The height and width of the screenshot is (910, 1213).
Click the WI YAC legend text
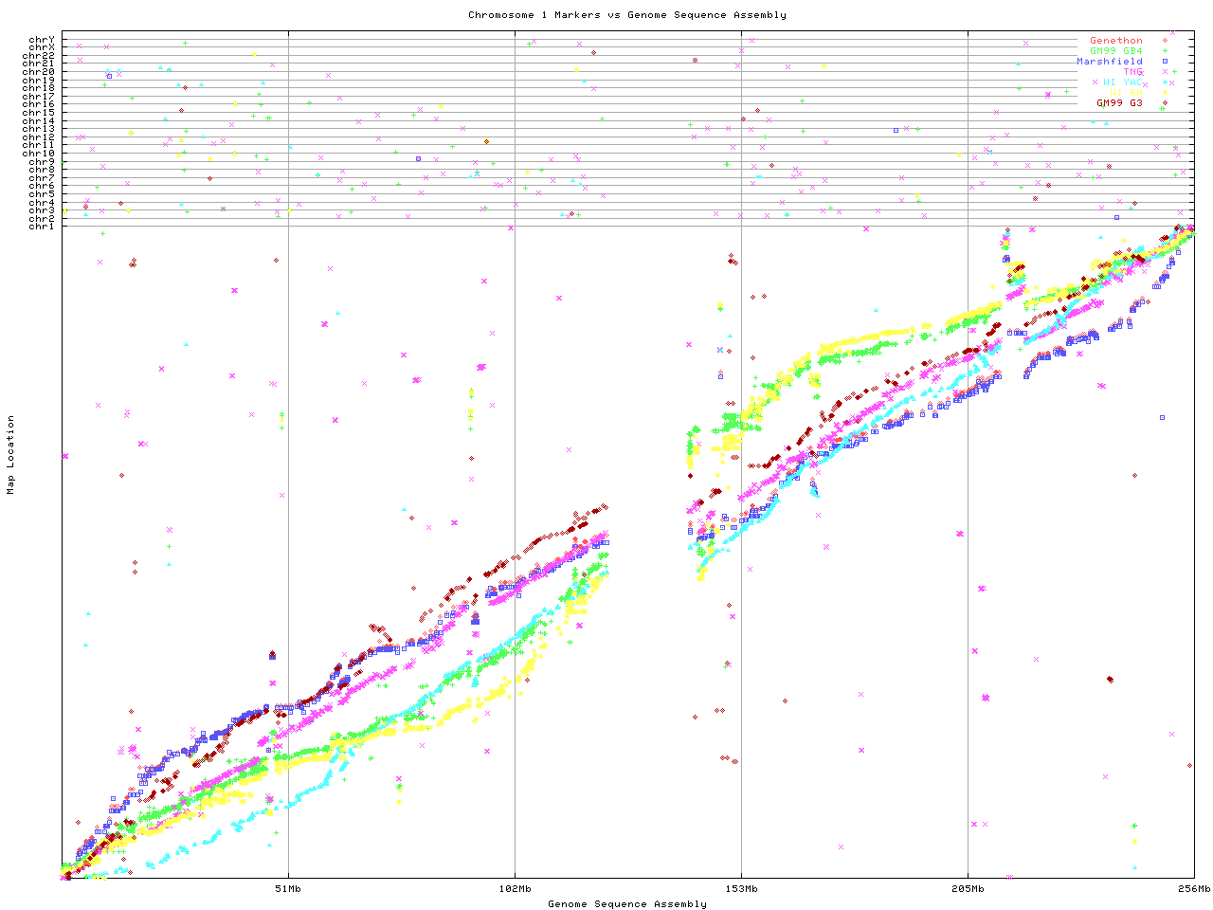point(1123,82)
